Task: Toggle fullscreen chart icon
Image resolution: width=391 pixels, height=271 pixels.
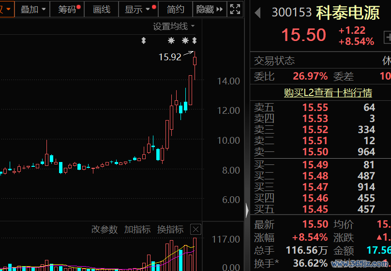Action: point(235,10)
